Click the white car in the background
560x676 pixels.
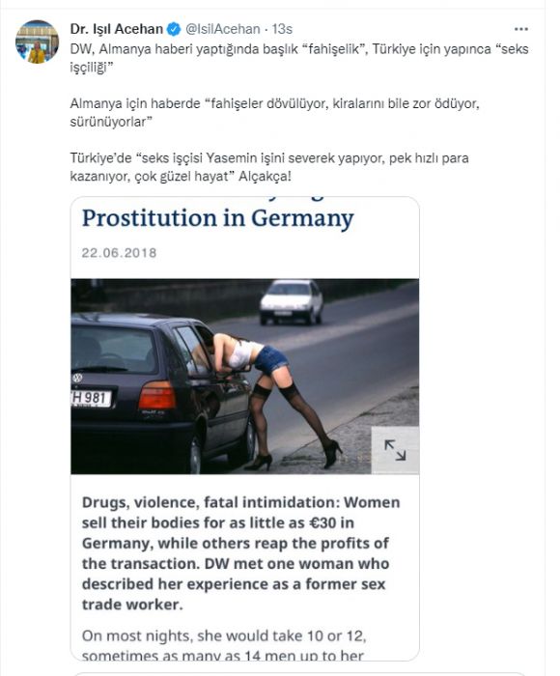291,301
